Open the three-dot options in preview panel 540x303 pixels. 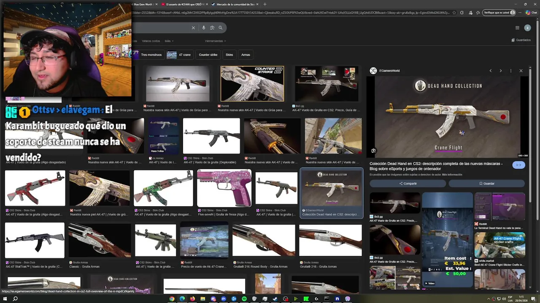tap(510, 71)
